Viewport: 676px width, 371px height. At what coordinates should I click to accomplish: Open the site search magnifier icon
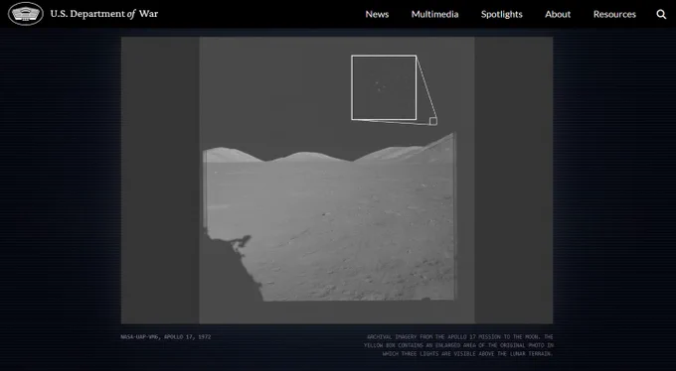[x=661, y=14]
